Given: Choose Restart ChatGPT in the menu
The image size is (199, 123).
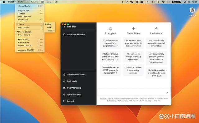Looking at the screenshot, I should click(30, 46).
